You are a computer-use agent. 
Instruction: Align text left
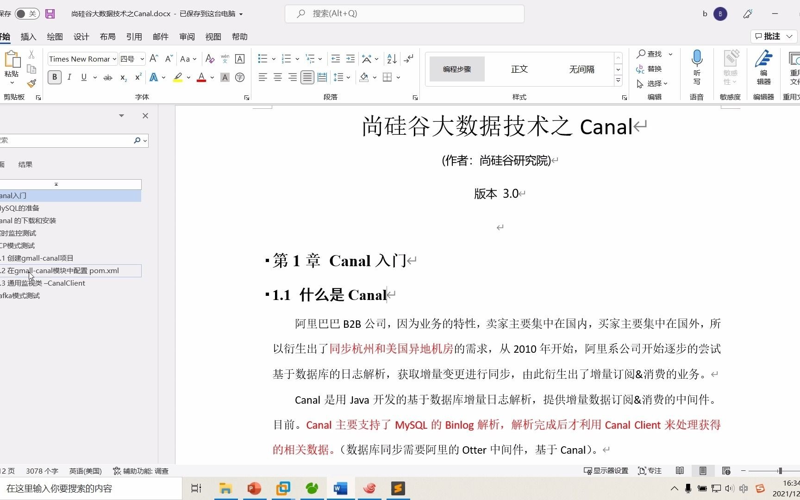pyautogui.click(x=263, y=77)
